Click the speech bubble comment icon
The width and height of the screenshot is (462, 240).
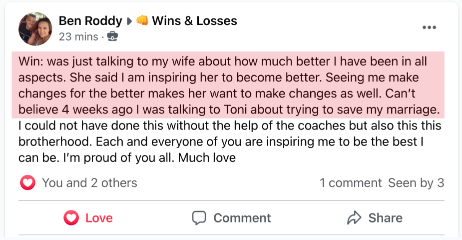tap(199, 218)
